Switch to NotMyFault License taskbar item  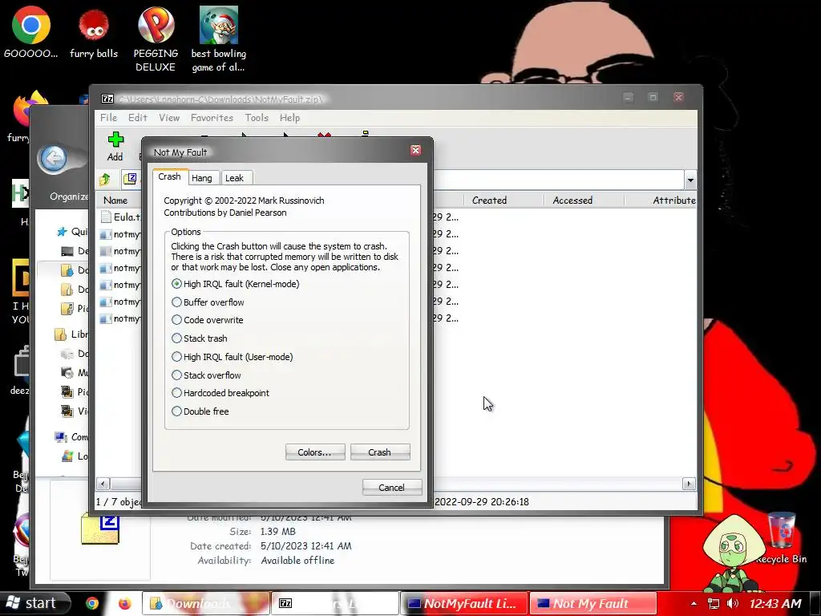click(465, 603)
